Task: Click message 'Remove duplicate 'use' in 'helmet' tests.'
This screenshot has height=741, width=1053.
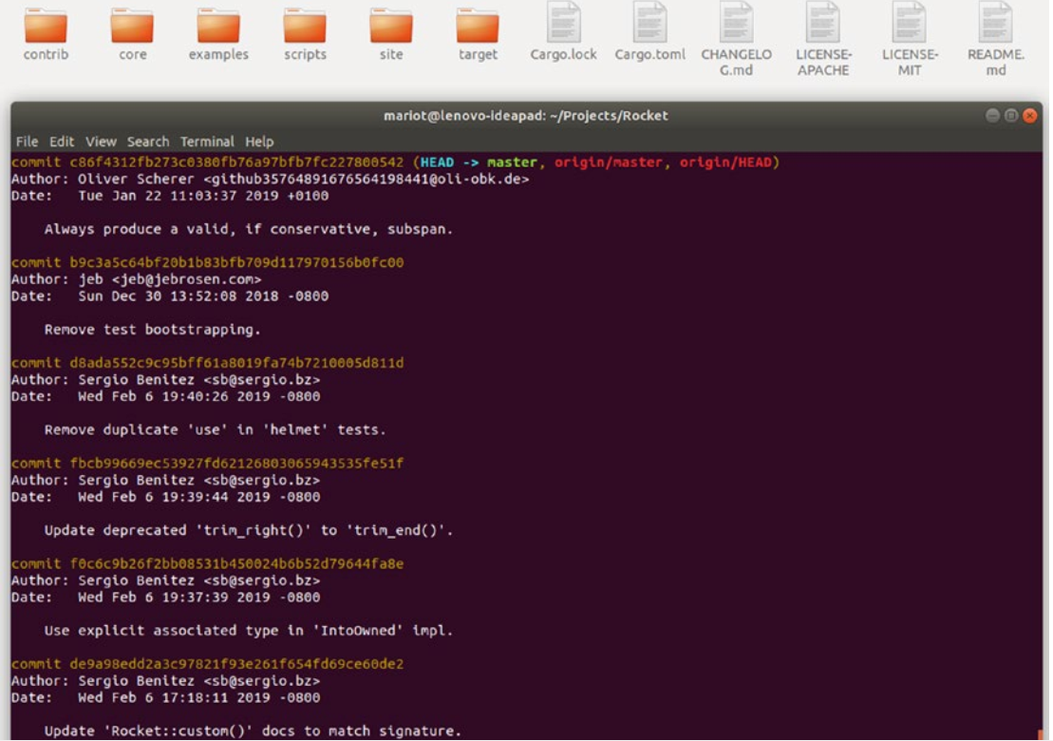Action: [216, 430]
